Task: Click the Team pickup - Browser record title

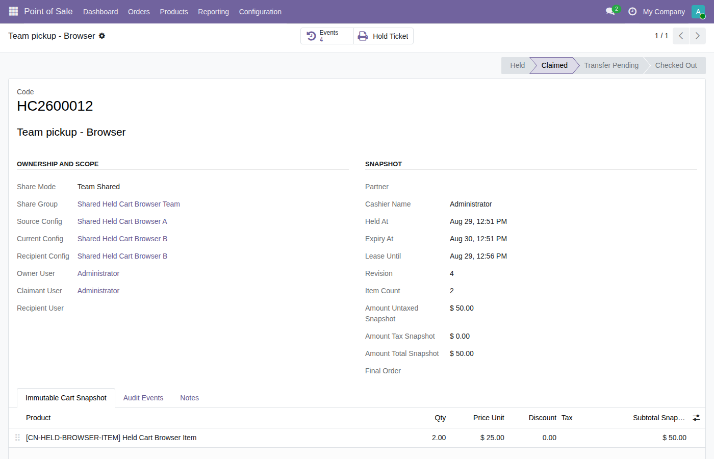Action: tap(71, 132)
